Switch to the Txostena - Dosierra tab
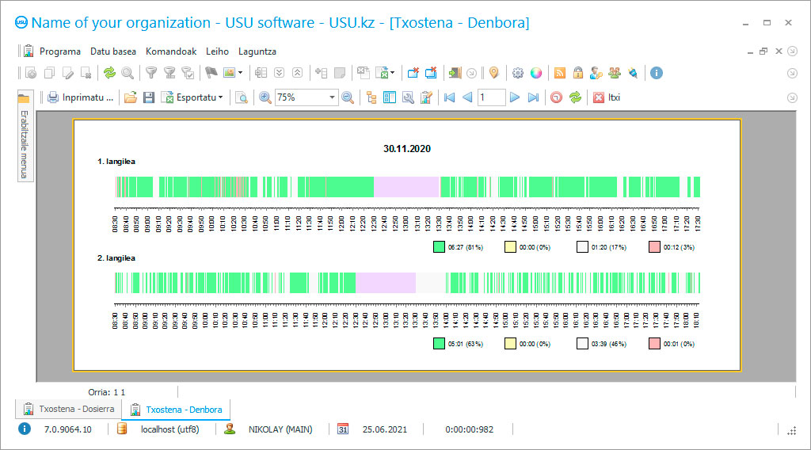 click(69, 409)
